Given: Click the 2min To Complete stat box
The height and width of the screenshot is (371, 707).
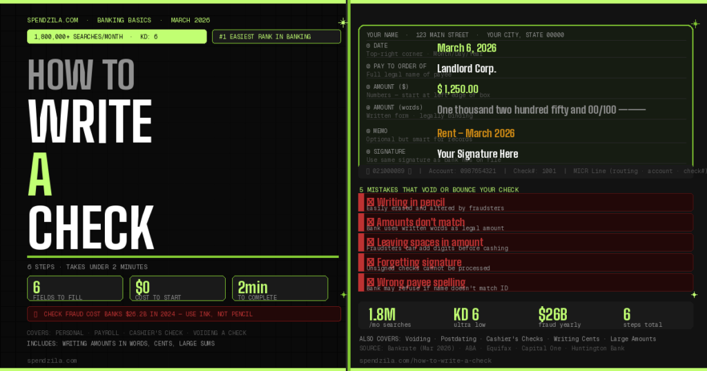Looking at the screenshot, I should [279, 288].
